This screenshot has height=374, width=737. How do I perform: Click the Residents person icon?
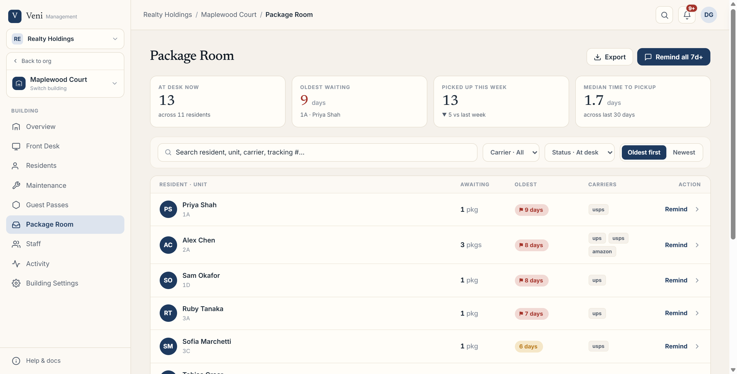pyautogui.click(x=15, y=166)
